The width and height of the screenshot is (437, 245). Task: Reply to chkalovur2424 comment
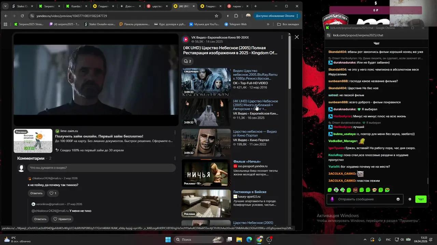pos(36,193)
